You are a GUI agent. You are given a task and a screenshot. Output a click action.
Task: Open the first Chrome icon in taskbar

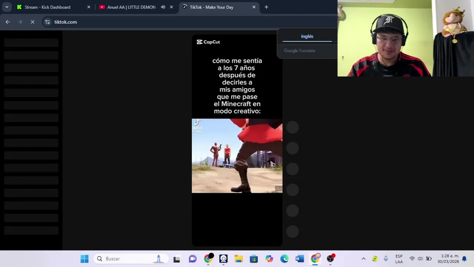(x=208, y=258)
